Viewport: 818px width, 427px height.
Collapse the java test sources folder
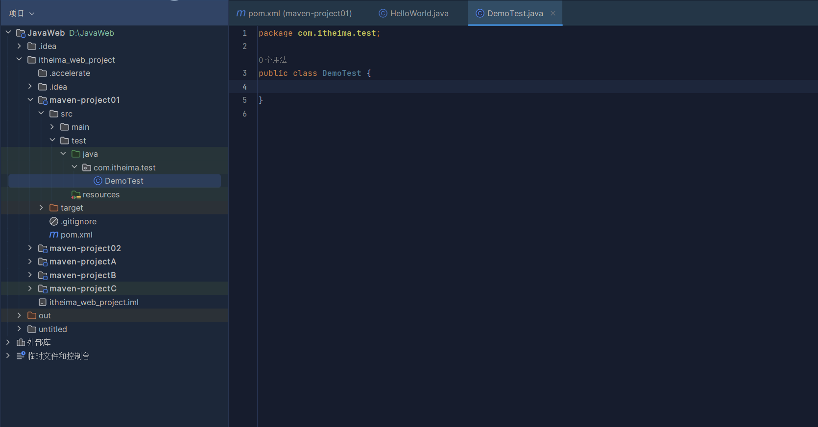[x=63, y=154]
